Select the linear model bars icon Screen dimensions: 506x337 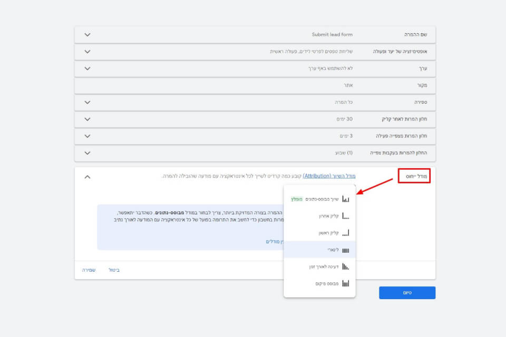pyautogui.click(x=346, y=250)
